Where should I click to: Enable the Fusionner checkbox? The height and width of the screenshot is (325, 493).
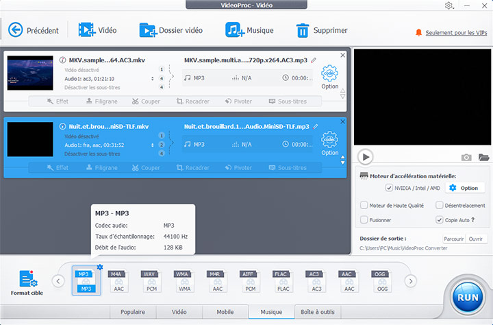point(364,220)
